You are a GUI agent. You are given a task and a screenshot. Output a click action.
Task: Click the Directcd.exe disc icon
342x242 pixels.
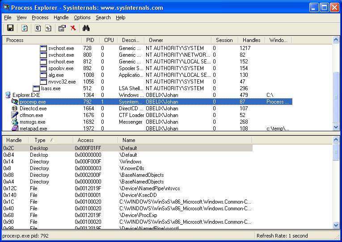point(15,108)
